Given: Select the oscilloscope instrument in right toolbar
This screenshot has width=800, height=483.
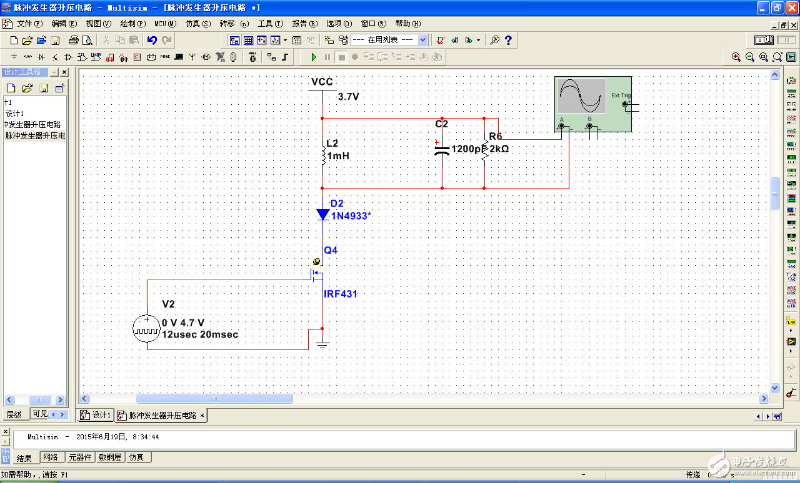Looking at the screenshot, I should click(791, 119).
